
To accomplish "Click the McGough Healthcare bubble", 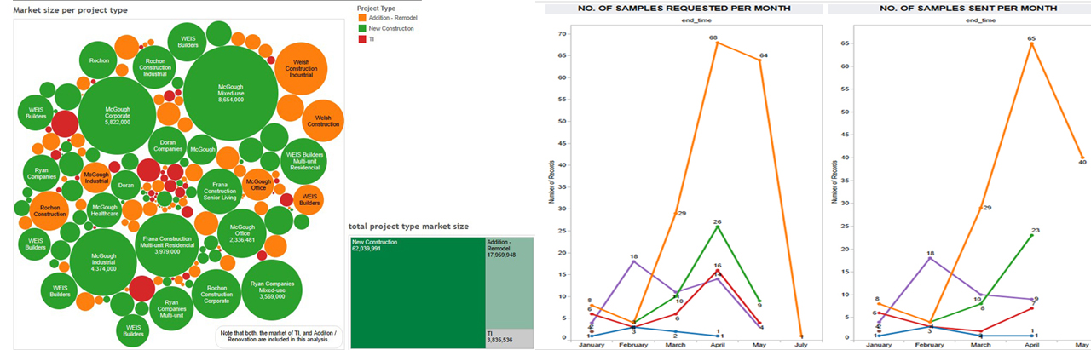I will tap(104, 212).
